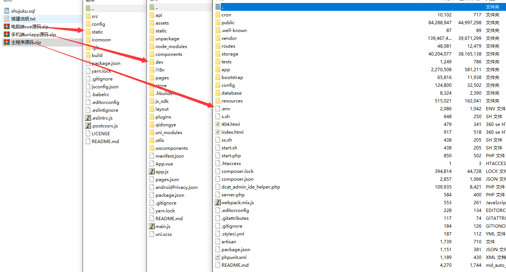Click the folder icon beside icomoon
Screen dimensions: 506x272
pos(88,39)
